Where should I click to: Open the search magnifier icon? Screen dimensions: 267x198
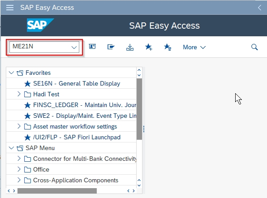[x=254, y=47]
